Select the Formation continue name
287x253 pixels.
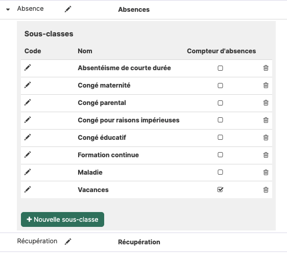(x=108, y=155)
